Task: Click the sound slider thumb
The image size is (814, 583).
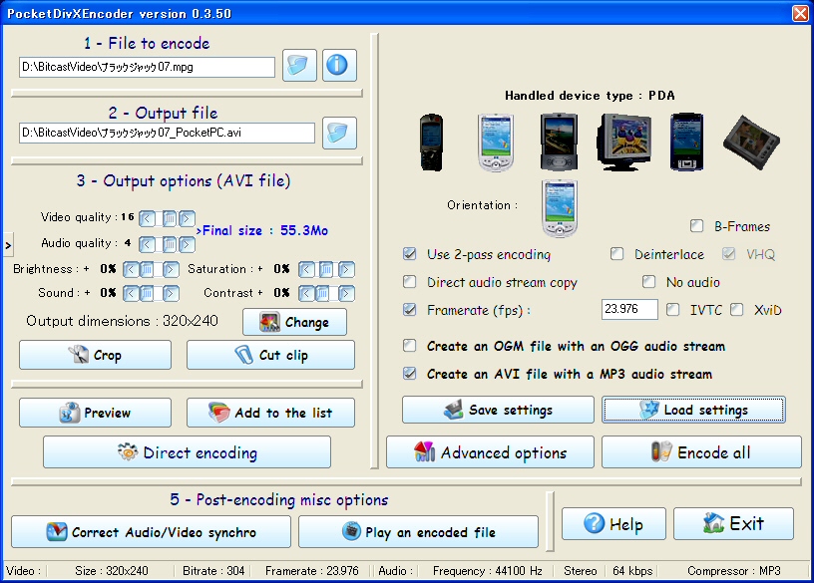Action: 147,294
